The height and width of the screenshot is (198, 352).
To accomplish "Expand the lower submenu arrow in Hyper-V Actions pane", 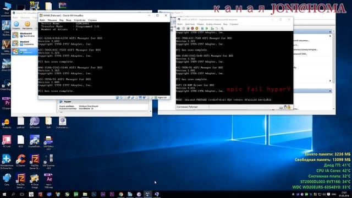I will coord(330,81).
